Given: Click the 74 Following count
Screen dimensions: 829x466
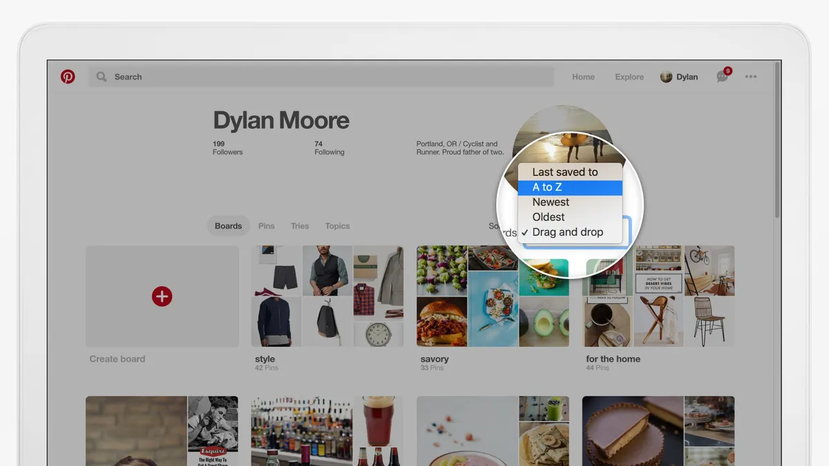Looking at the screenshot, I should [x=329, y=148].
